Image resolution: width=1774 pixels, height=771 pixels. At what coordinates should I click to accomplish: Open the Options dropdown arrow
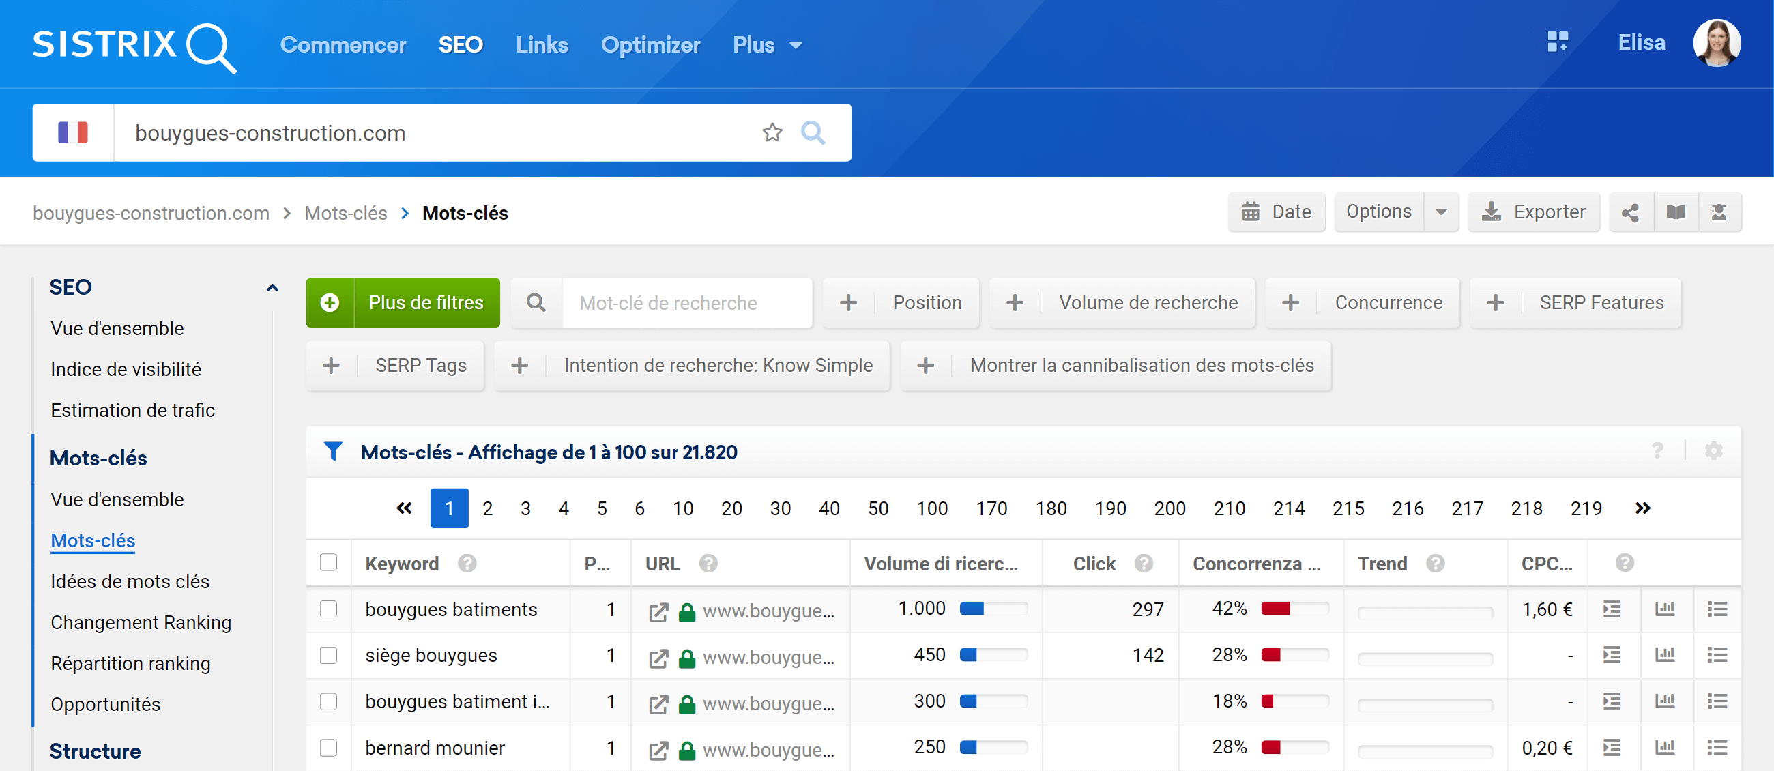(x=1440, y=212)
